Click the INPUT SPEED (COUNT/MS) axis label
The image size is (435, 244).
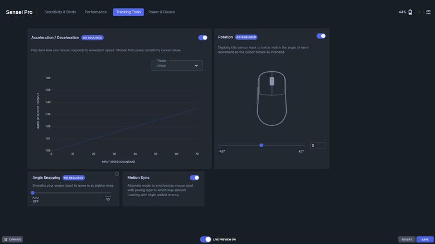pyautogui.click(x=118, y=162)
